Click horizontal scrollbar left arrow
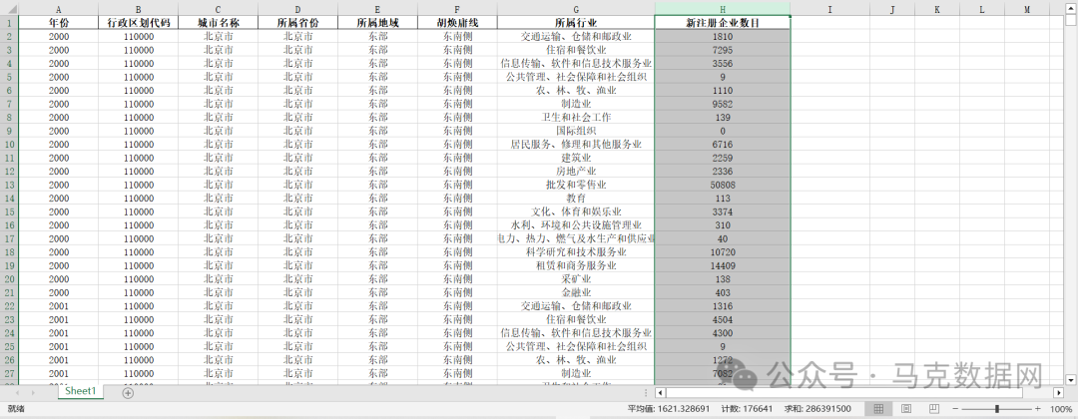 point(660,393)
